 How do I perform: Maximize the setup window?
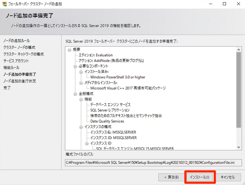[224, 4]
